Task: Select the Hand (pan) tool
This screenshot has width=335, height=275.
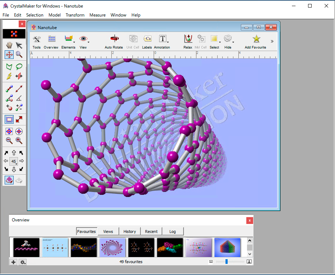Action: [9, 45]
